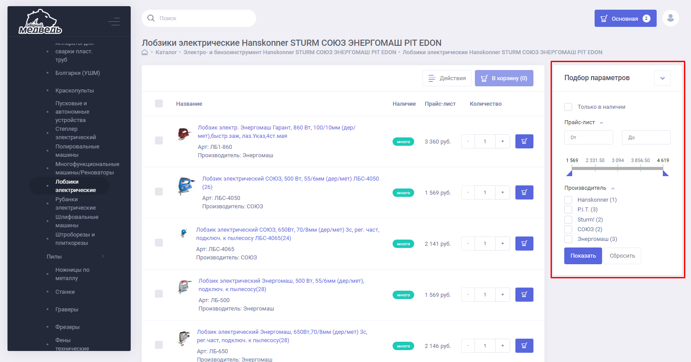Filter by manufacturer P.I.T.
This screenshot has width=691, height=362.
568,210
